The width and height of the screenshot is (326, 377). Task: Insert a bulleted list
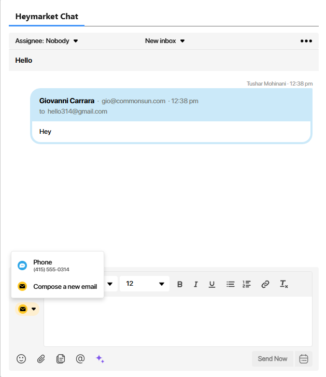pyautogui.click(x=231, y=284)
